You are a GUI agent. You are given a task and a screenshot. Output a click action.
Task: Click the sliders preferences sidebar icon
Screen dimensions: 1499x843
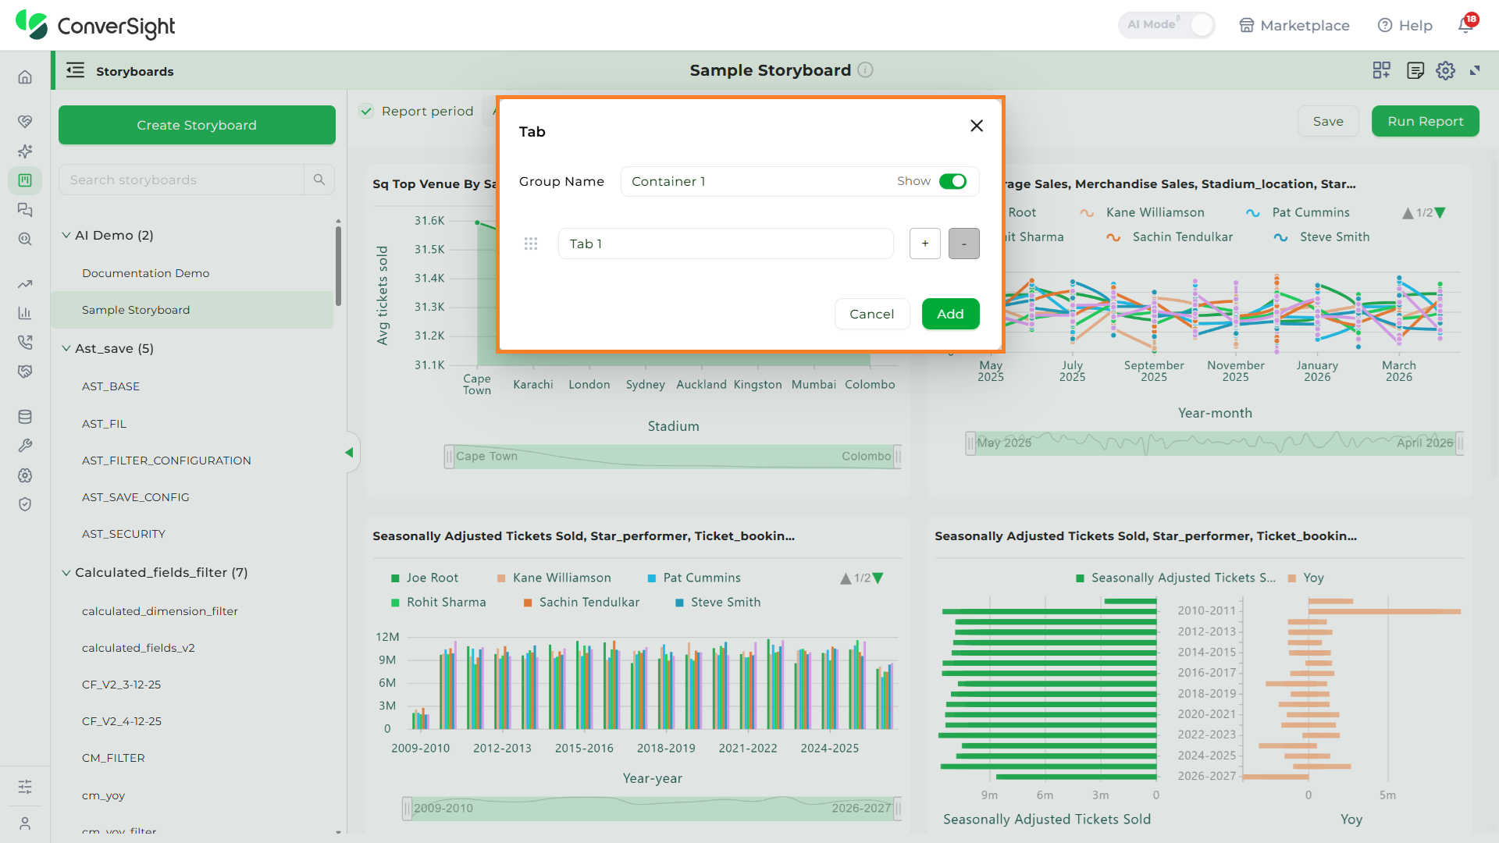tap(25, 787)
